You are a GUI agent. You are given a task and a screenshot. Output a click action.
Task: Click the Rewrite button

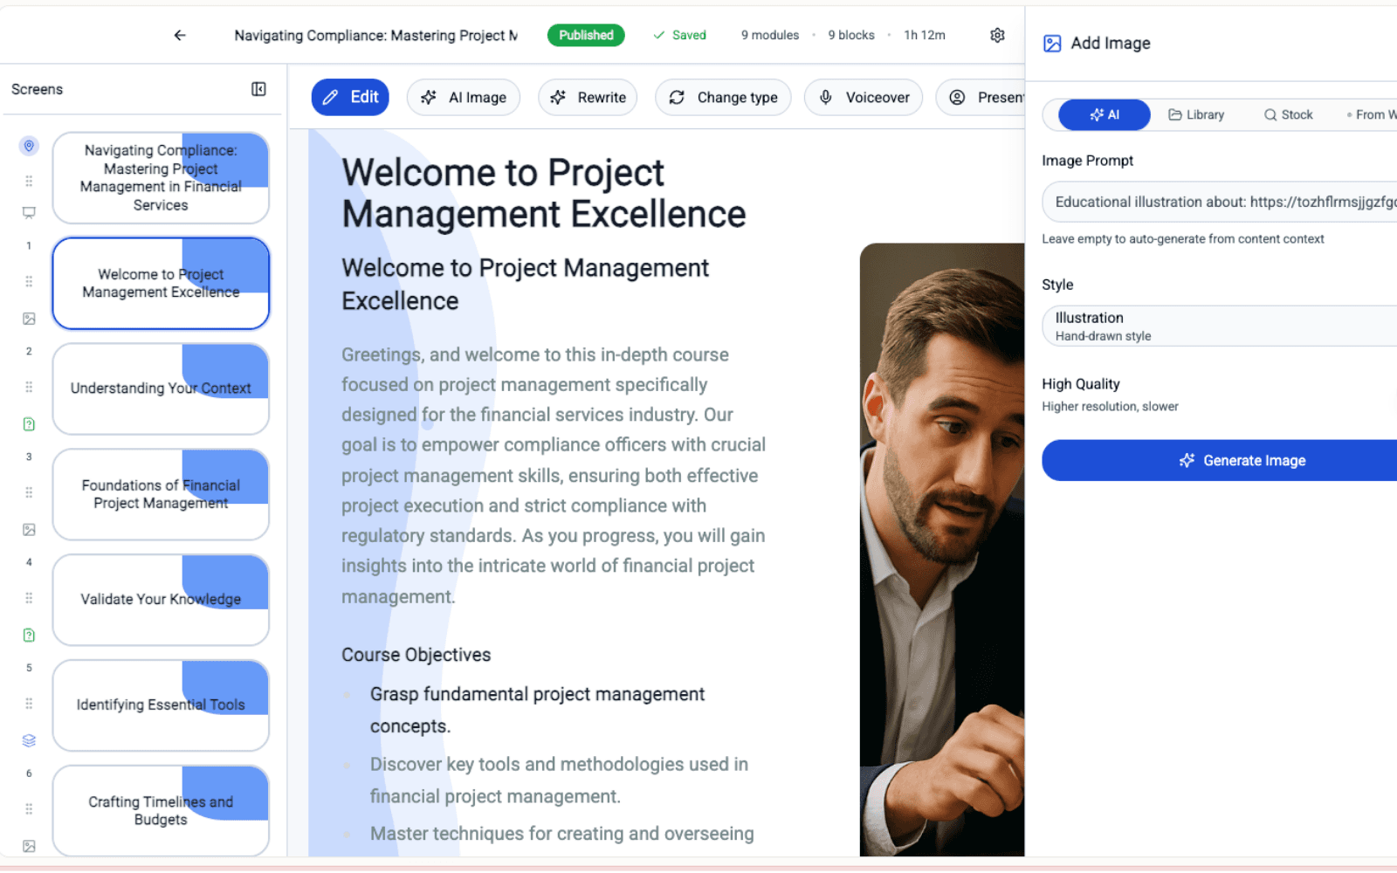click(x=588, y=97)
